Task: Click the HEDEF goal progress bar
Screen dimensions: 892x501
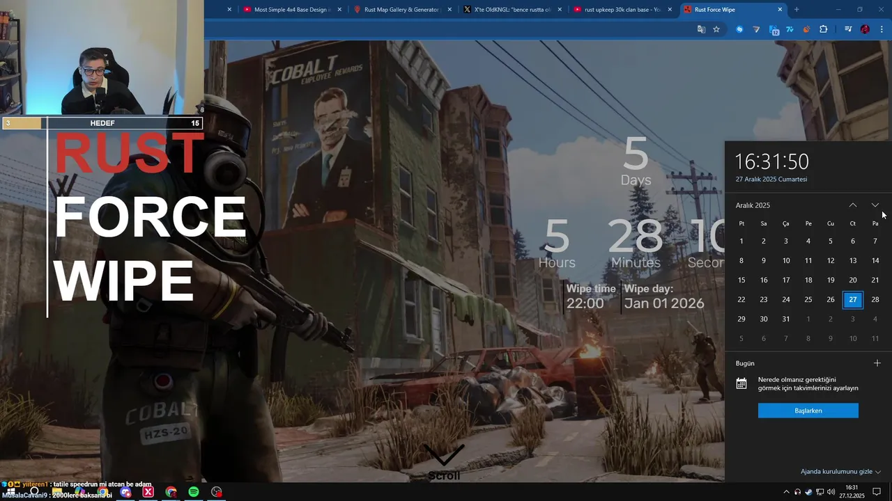Action: [102, 123]
